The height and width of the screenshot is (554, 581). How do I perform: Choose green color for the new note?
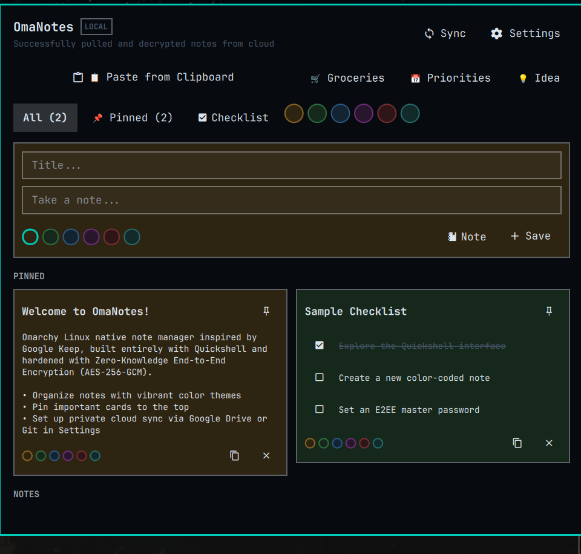point(50,237)
